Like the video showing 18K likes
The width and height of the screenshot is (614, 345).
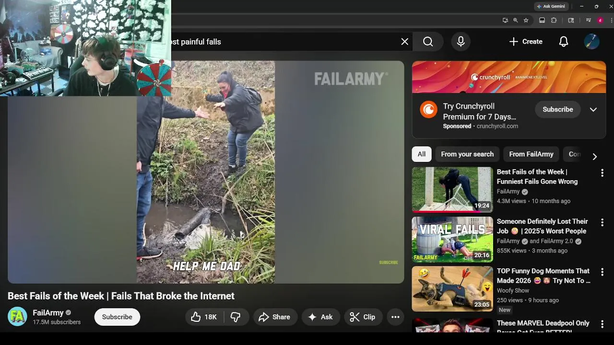pyautogui.click(x=204, y=317)
